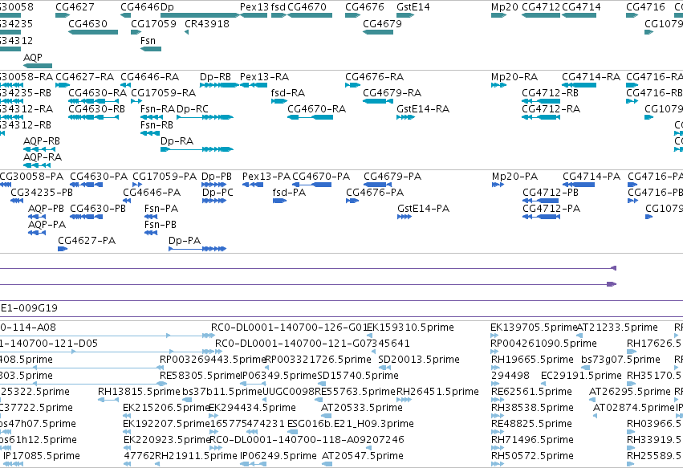This screenshot has height=468, width=683.
Task: Click the CG34235-PB protein label
Action: pos(42,193)
